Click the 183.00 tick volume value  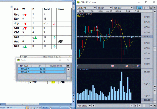coord(147,100)
